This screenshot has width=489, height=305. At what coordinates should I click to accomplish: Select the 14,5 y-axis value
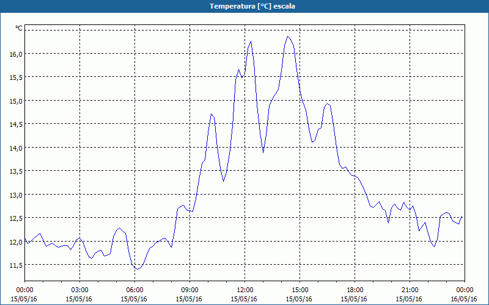coord(16,124)
